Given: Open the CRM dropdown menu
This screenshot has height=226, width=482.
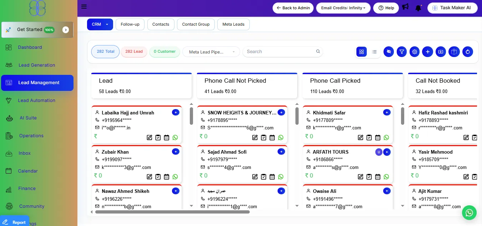Looking at the screenshot, I should (100, 24).
